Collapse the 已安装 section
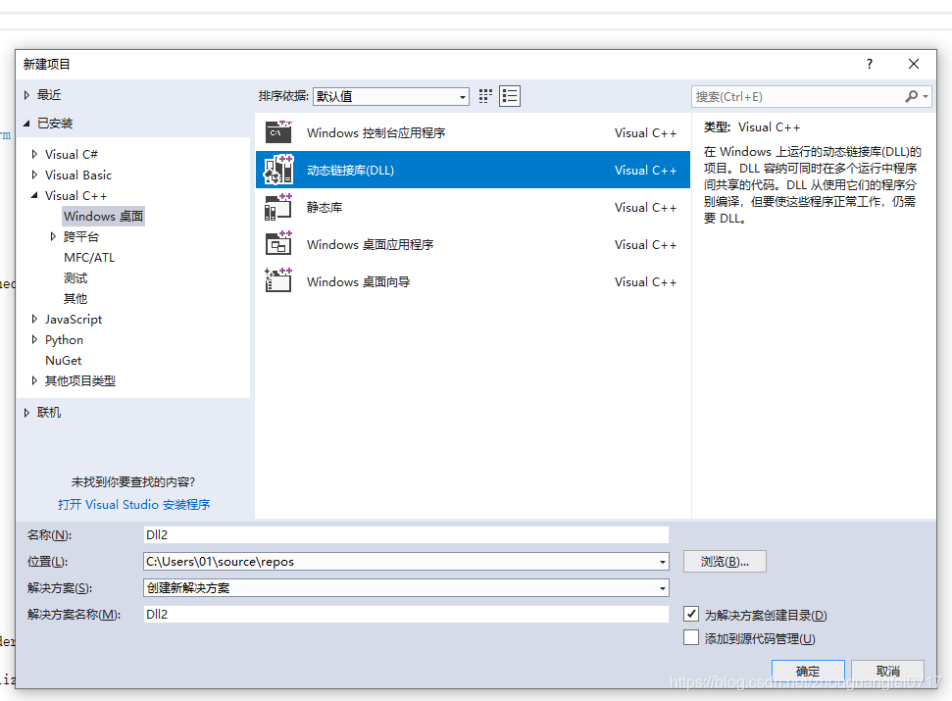This screenshot has width=952, height=701. 26,124
